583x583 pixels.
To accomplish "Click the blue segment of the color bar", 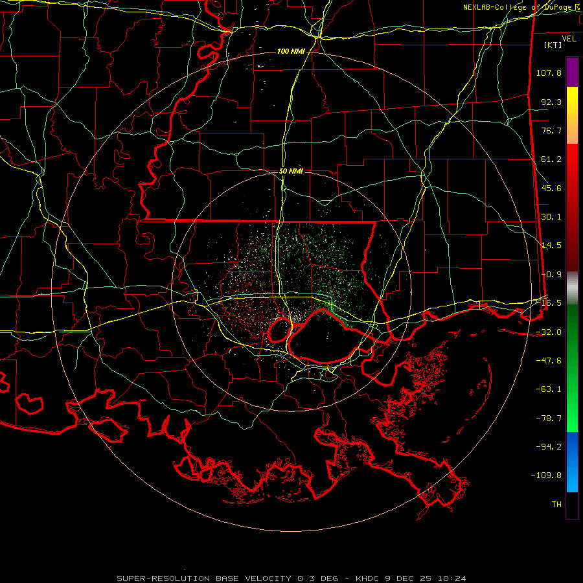I will click(x=572, y=462).
